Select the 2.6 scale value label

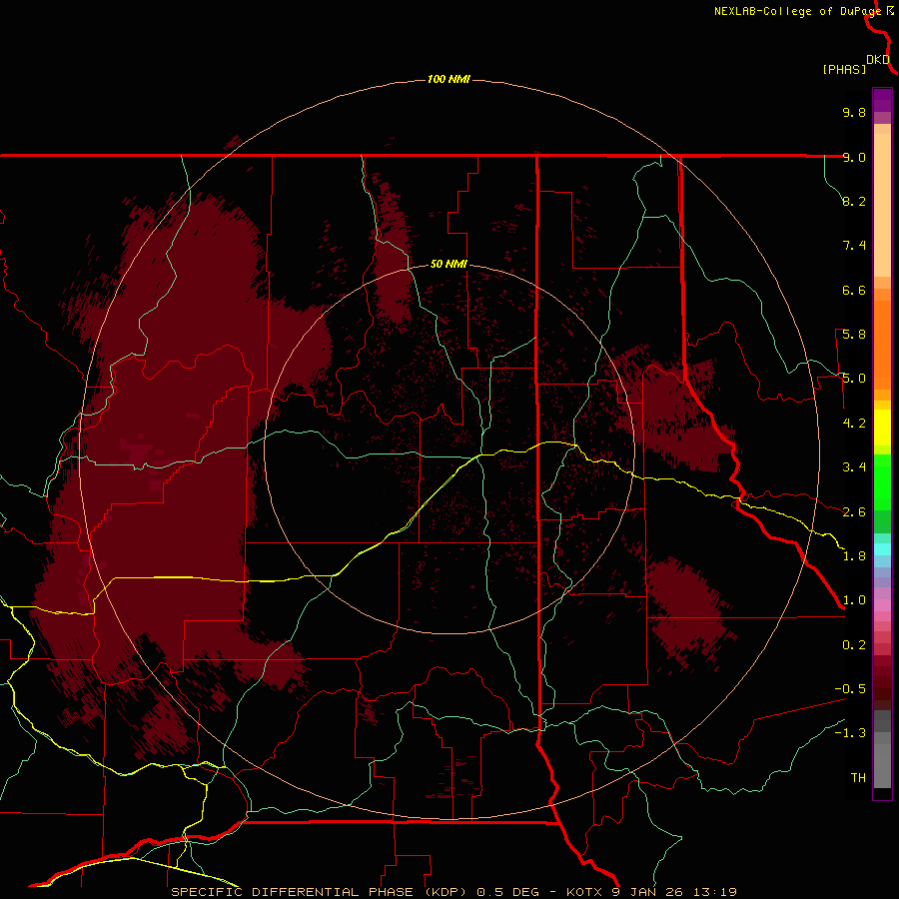(854, 512)
